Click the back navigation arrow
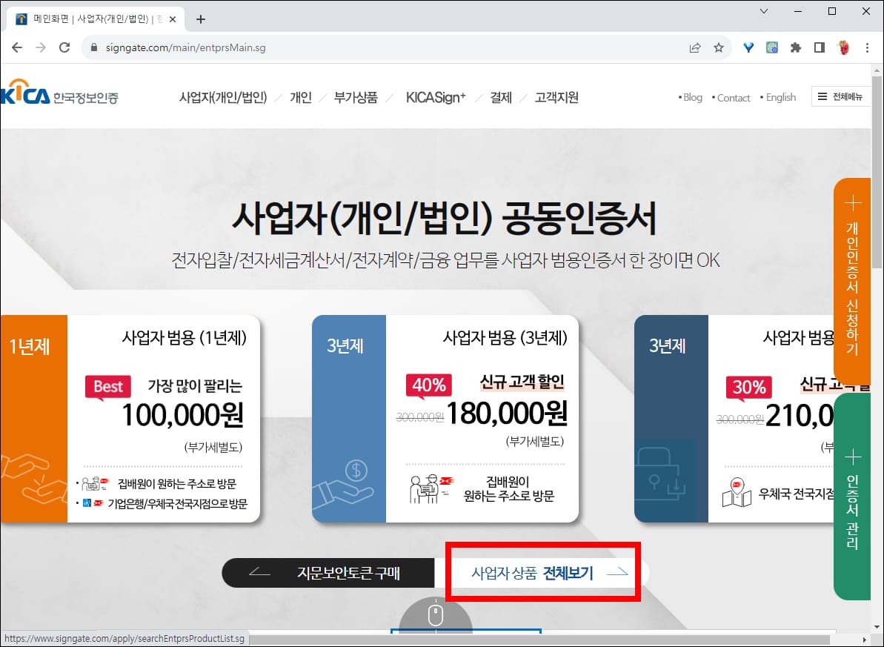Image resolution: width=884 pixels, height=647 pixels. pos(16,46)
